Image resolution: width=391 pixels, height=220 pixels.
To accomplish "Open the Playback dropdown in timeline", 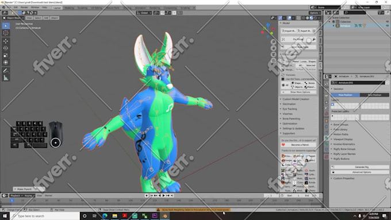I will [x=17, y=195].
